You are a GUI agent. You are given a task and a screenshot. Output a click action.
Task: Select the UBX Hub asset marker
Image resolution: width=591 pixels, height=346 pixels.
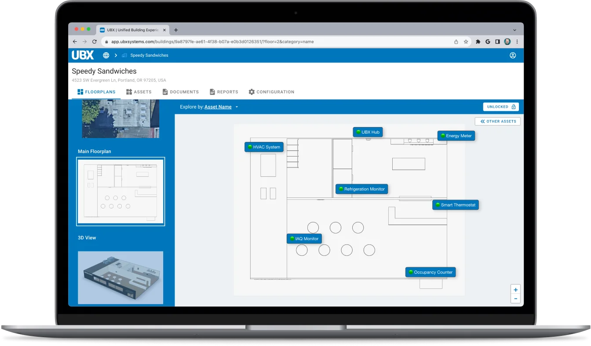[x=368, y=132]
